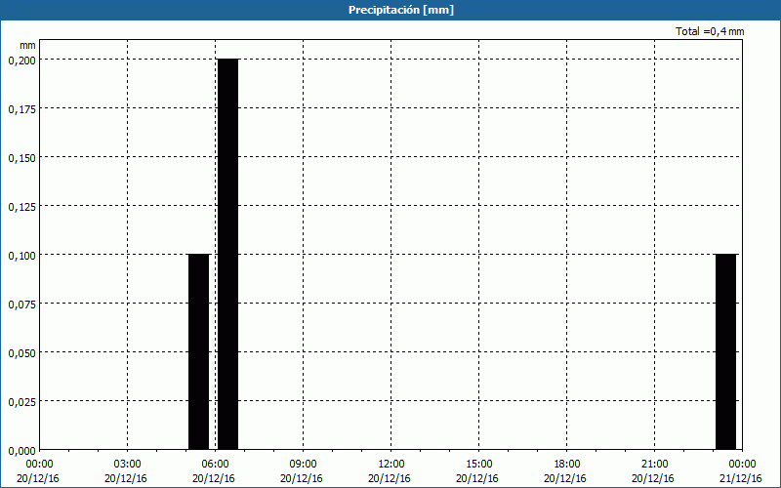The width and height of the screenshot is (781, 488).
Task: Click the 0,175 y-axis label
Action: [x=21, y=109]
